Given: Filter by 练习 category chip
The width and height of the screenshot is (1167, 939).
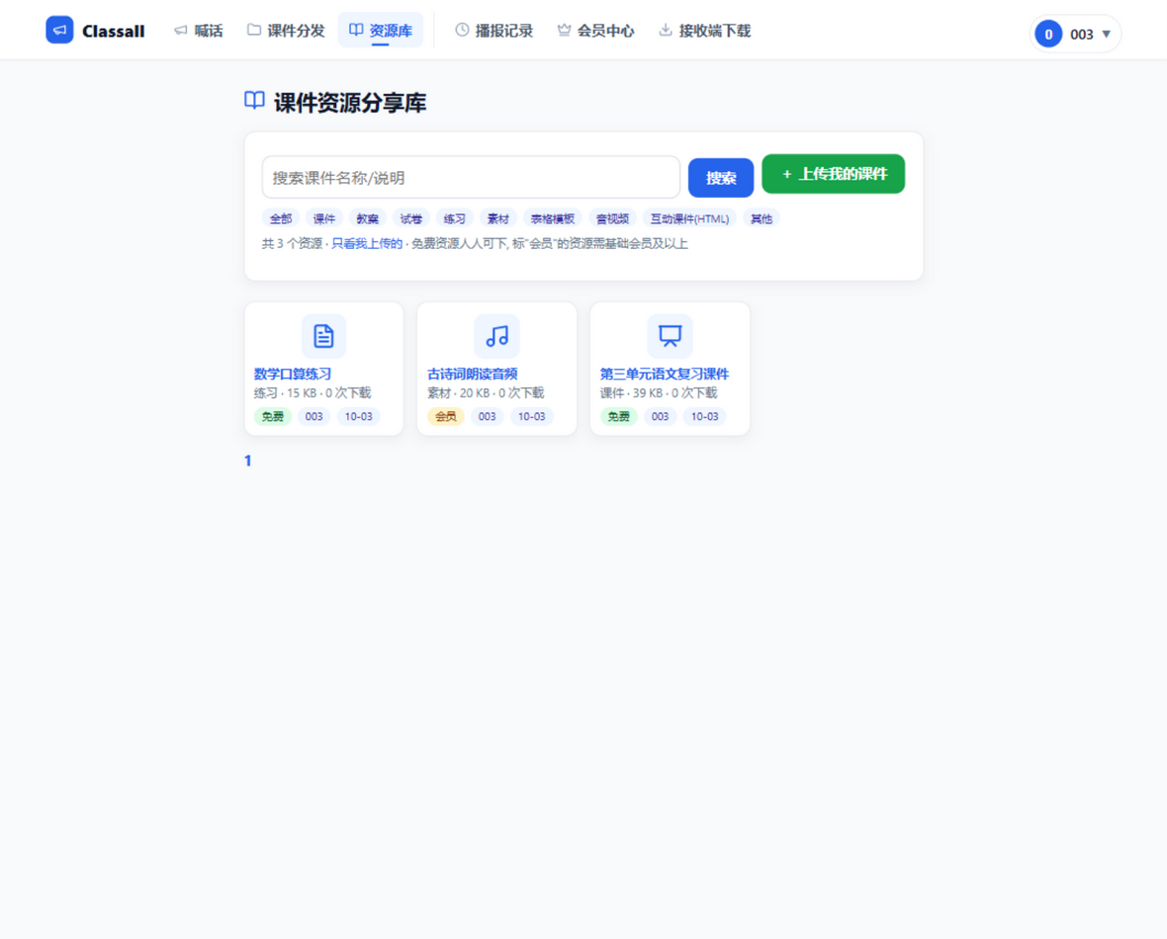Looking at the screenshot, I should point(454,218).
